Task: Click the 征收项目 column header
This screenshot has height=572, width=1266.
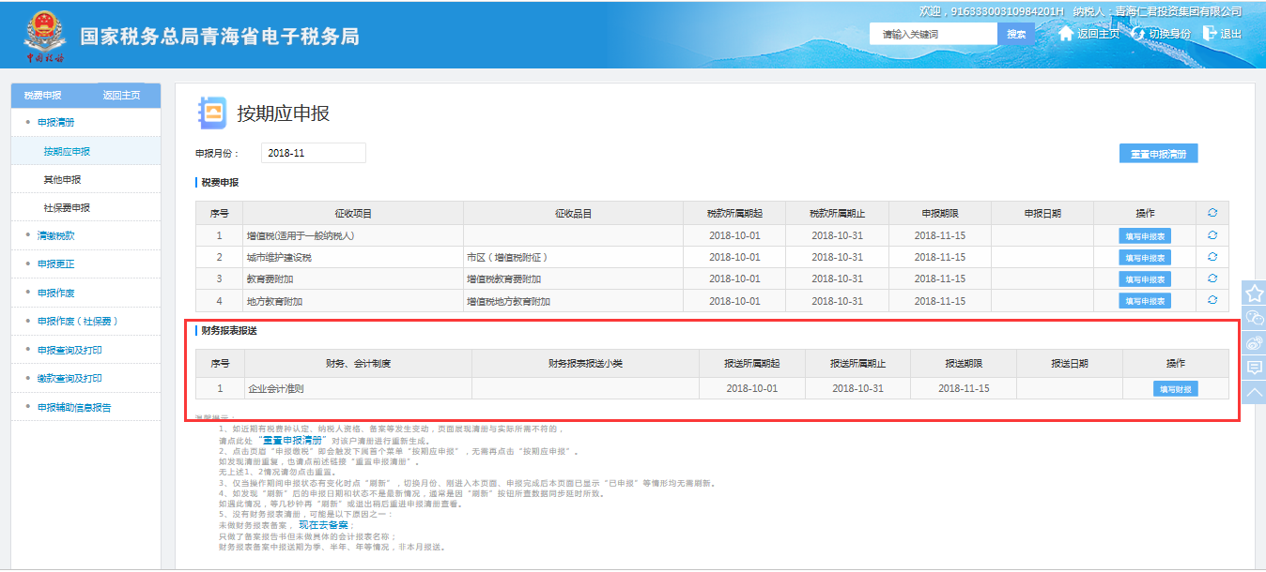Action: [353, 213]
